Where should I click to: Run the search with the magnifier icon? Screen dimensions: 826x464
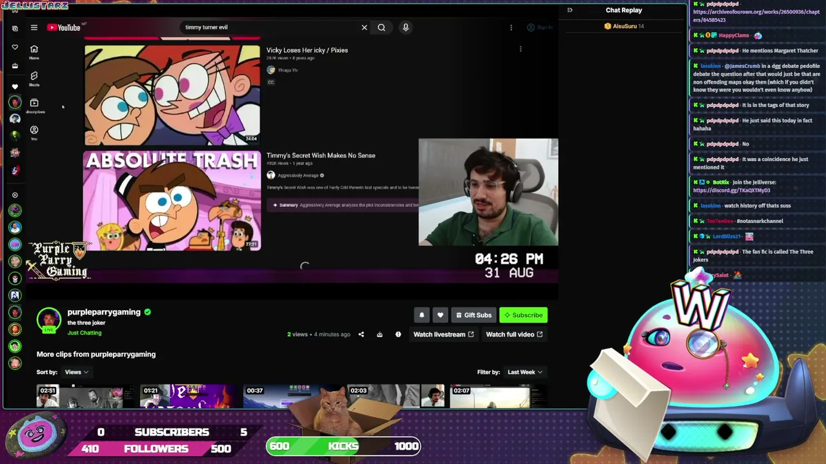click(x=381, y=28)
